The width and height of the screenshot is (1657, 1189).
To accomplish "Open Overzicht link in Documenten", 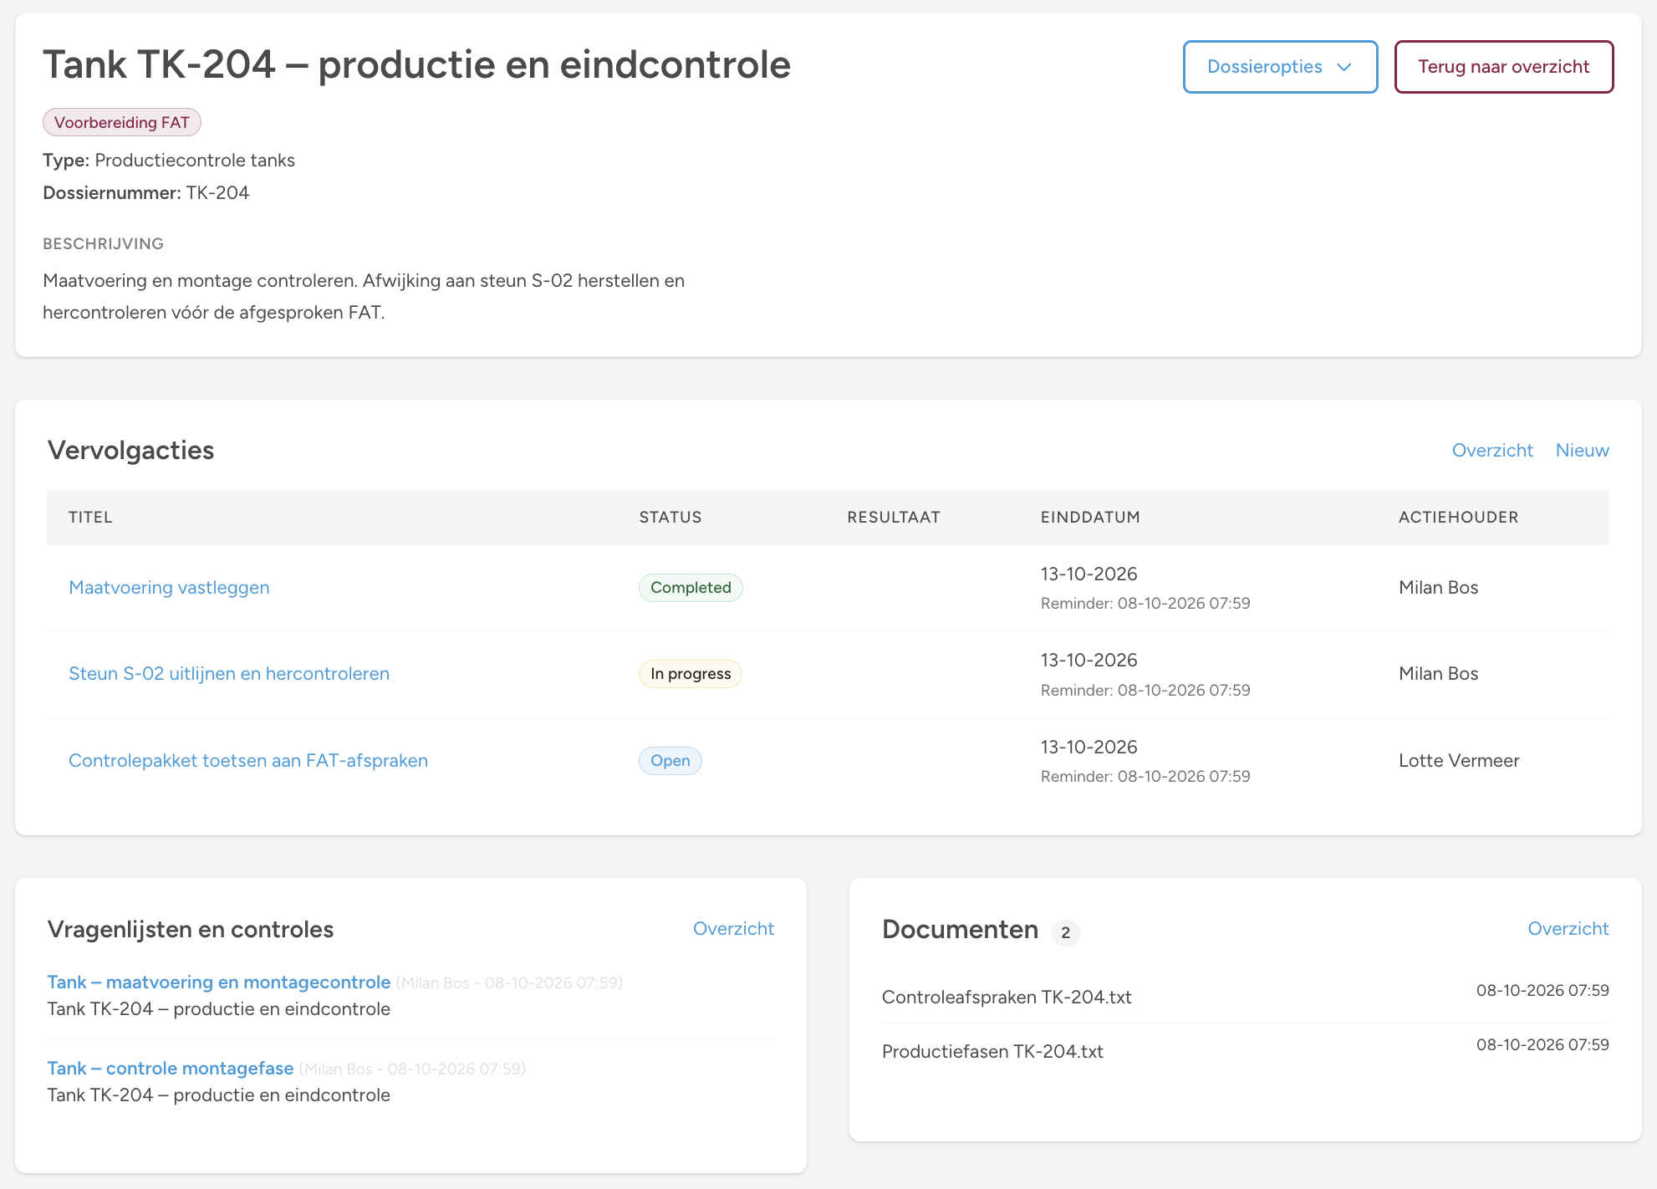I will coord(1568,928).
